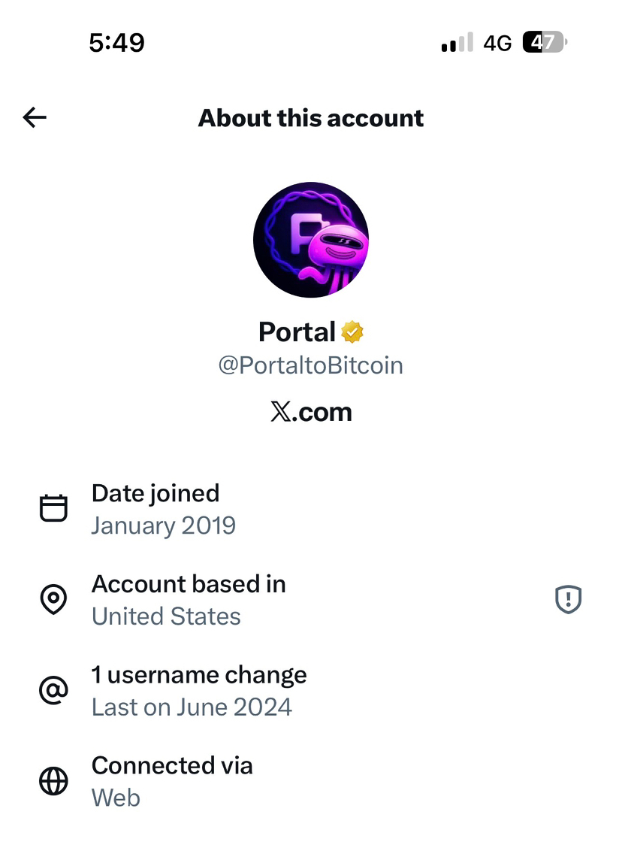Tap the Portal profile avatar
The height and width of the screenshot is (866, 622).
[x=311, y=240]
